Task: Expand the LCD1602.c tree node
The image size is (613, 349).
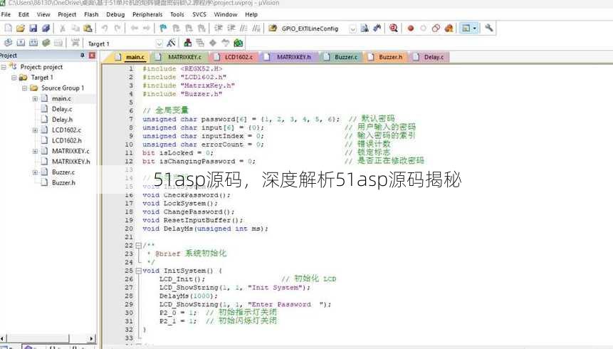Action: [35, 130]
